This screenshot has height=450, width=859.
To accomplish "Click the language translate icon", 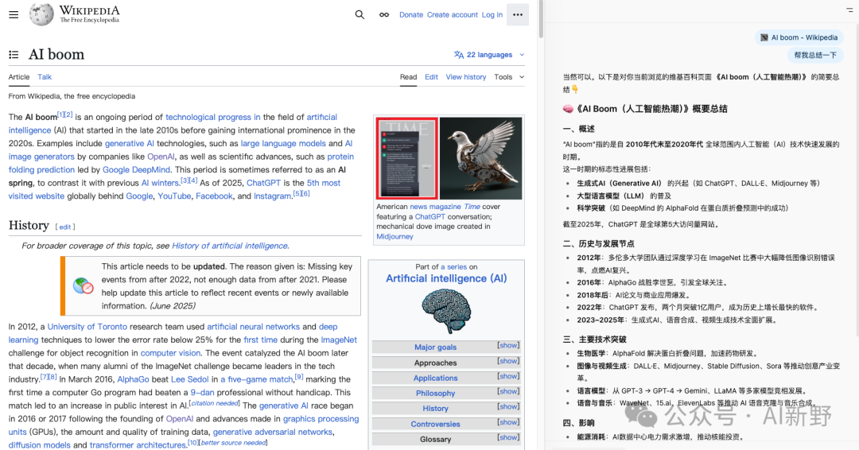I will [459, 55].
